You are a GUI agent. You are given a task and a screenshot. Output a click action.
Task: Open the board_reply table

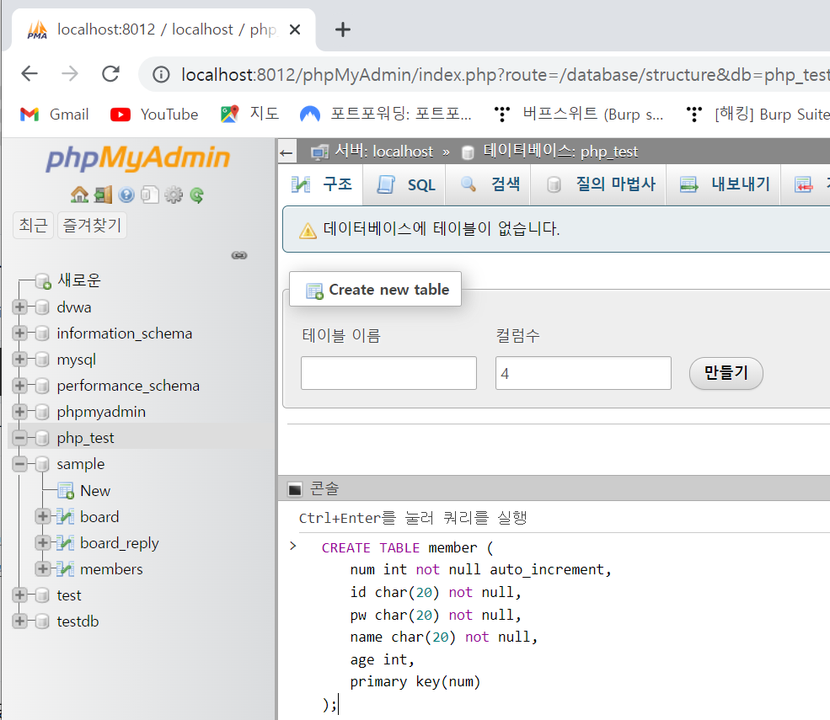pos(120,543)
